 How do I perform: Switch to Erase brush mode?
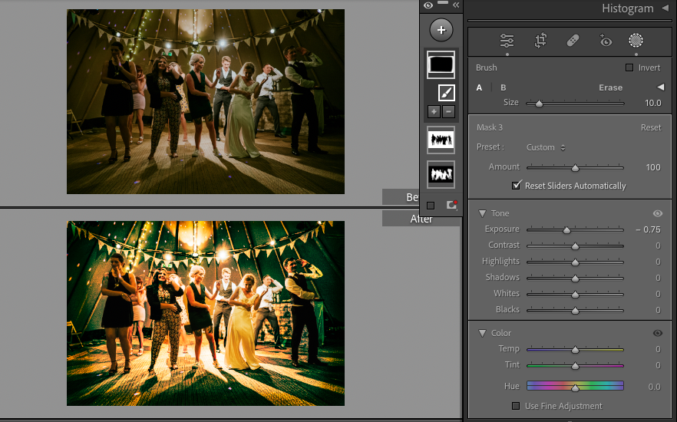(x=610, y=87)
